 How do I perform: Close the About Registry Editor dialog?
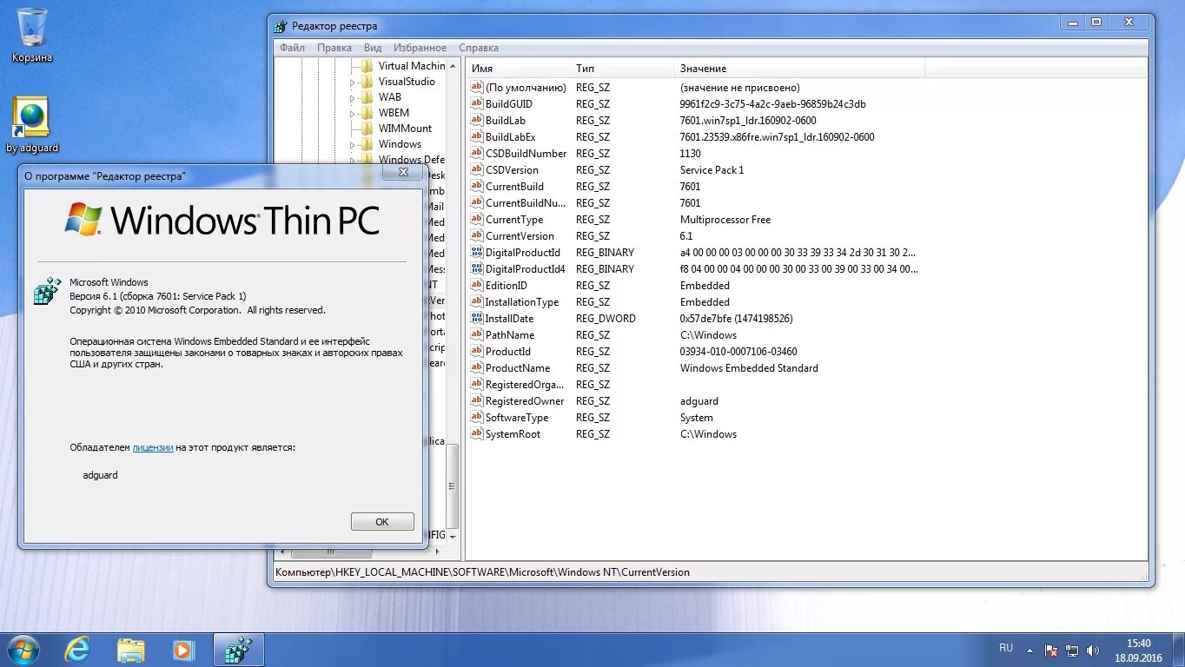pos(403,173)
